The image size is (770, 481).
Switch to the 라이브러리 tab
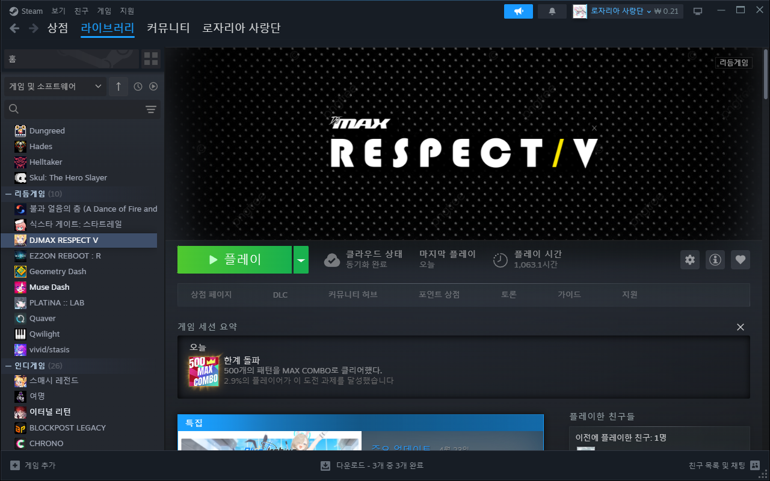point(108,28)
